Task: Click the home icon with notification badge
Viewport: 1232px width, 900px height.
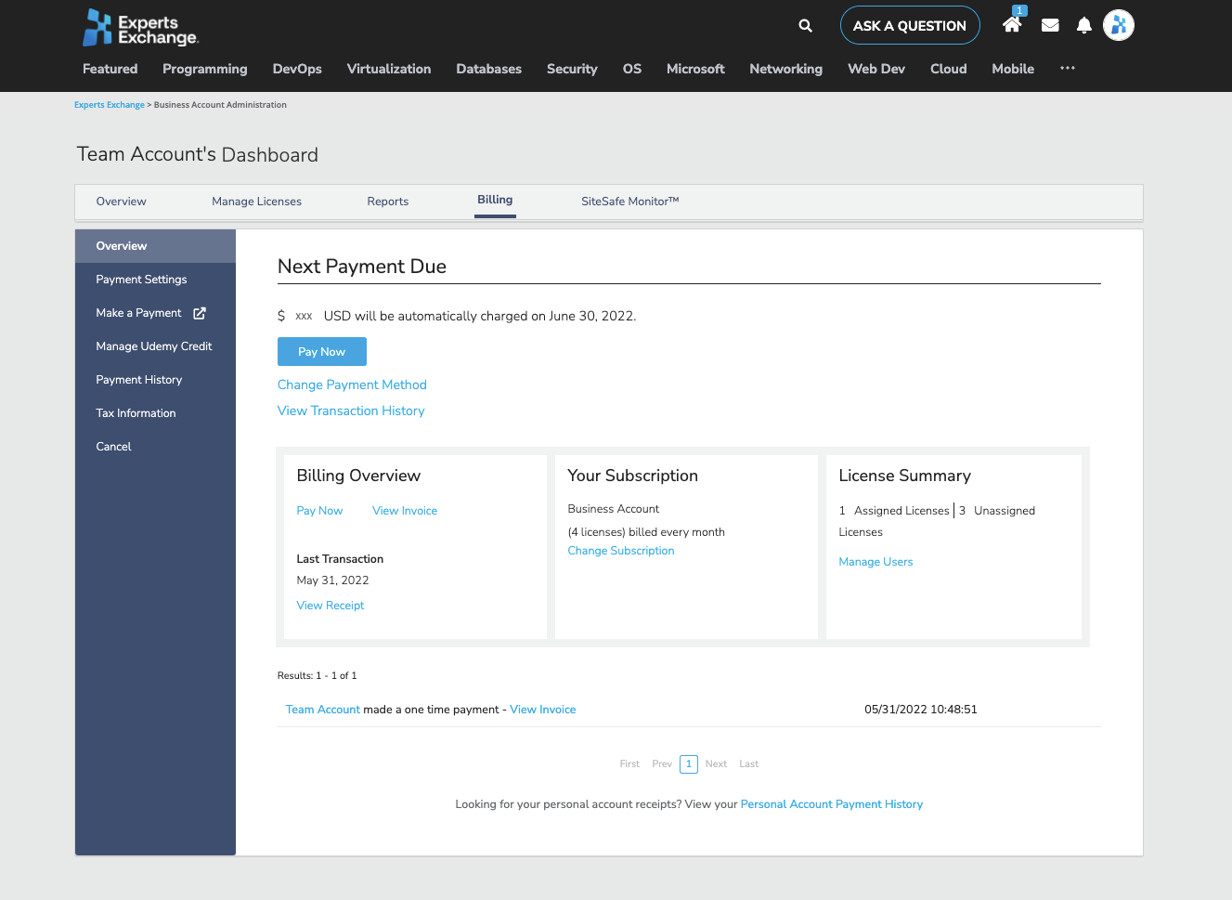Action: (x=1011, y=26)
